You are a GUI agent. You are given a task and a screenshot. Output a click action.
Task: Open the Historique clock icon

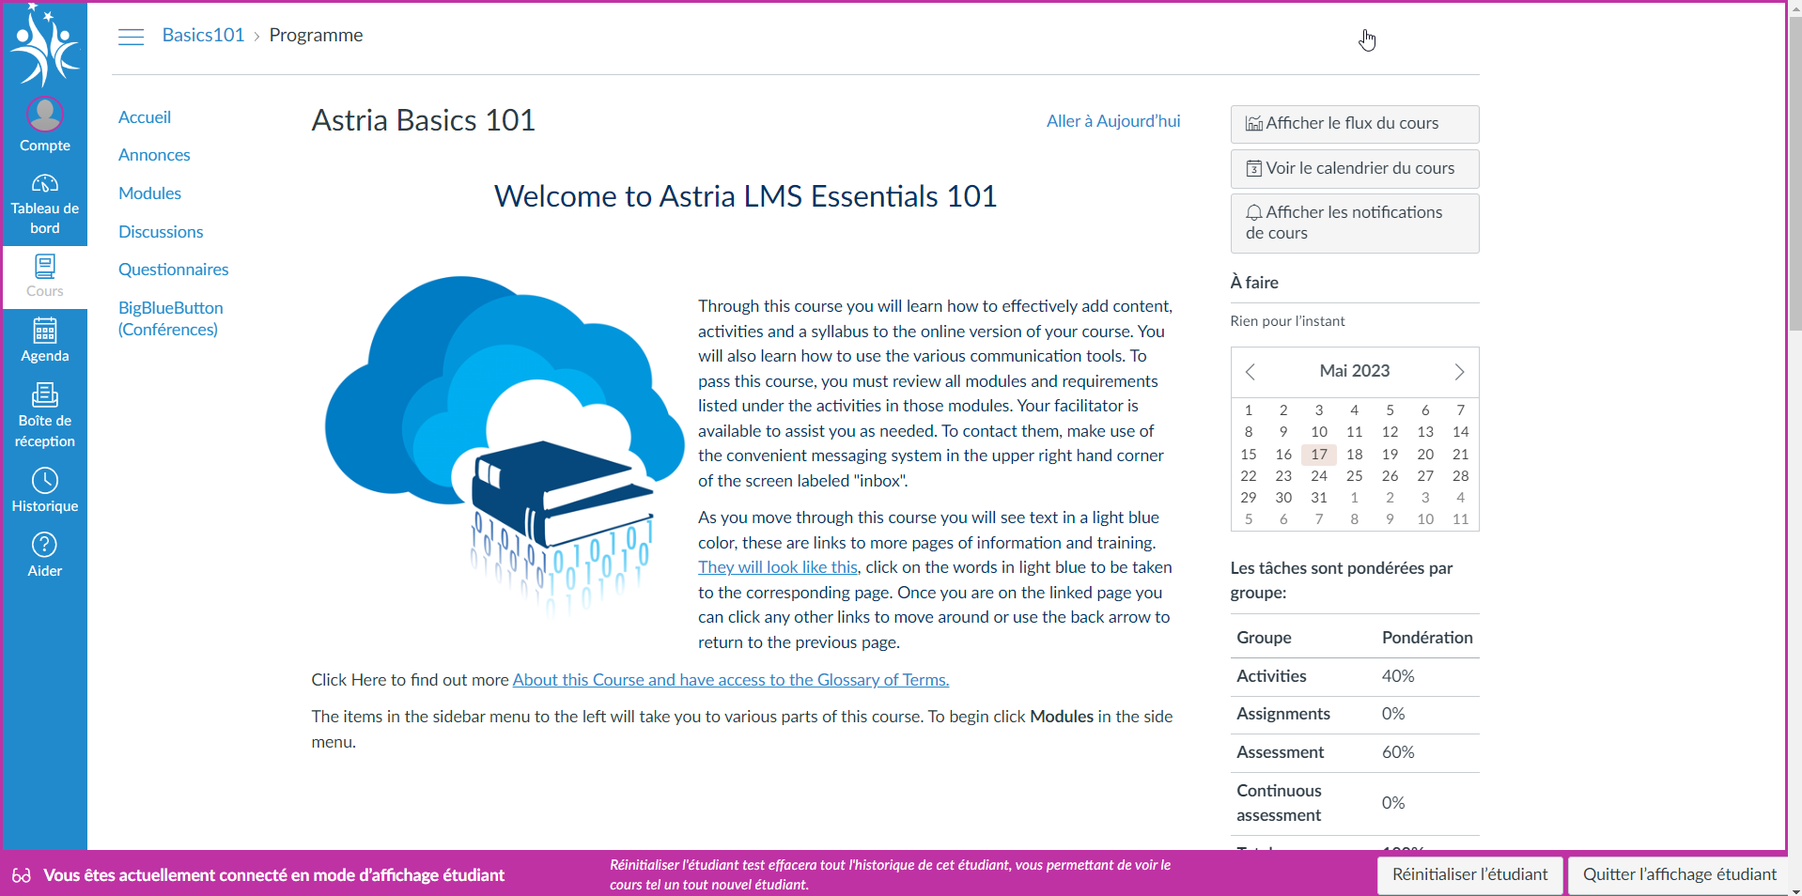coord(44,490)
